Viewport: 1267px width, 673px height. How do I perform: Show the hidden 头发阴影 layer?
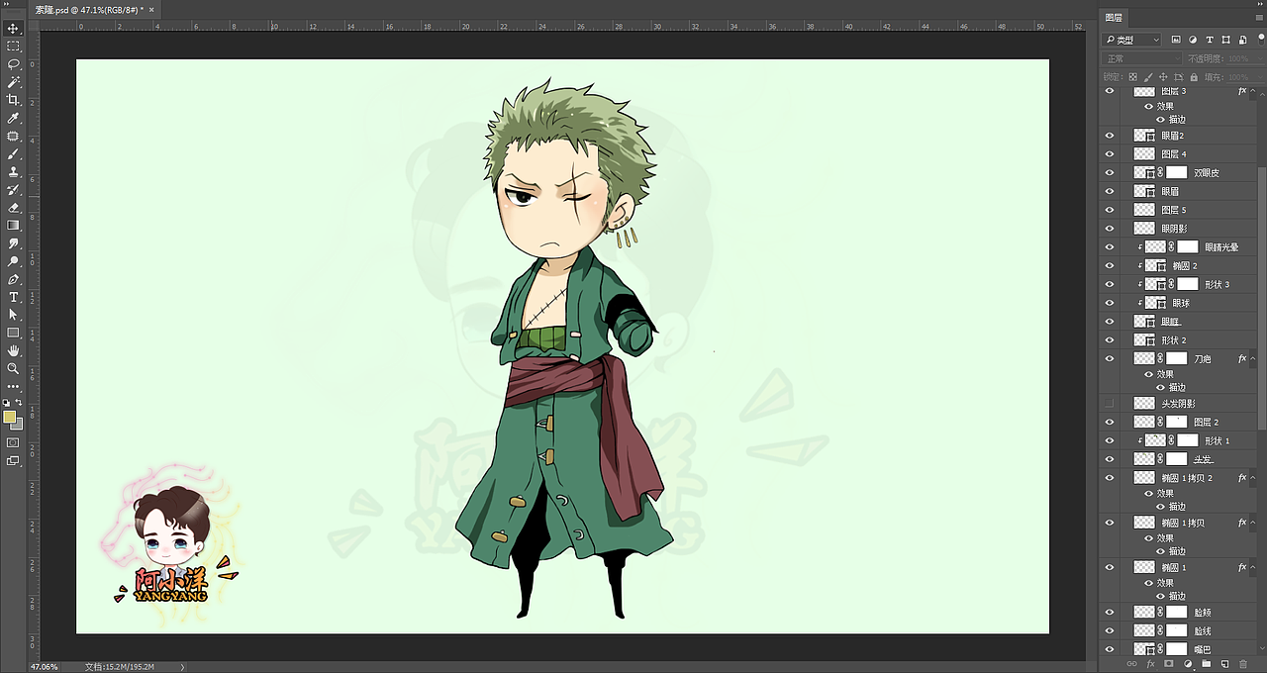[x=1110, y=403]
